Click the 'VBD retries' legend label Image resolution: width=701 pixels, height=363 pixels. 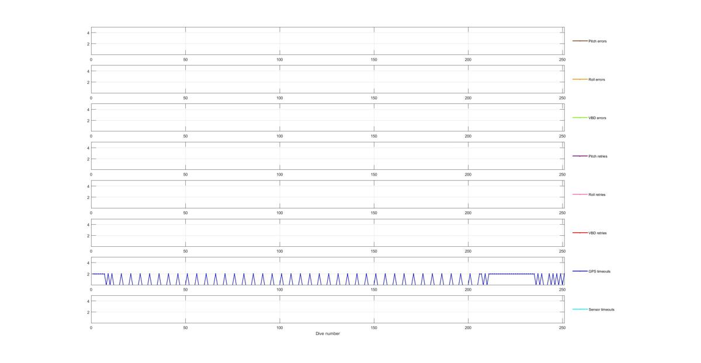(598, 233)
